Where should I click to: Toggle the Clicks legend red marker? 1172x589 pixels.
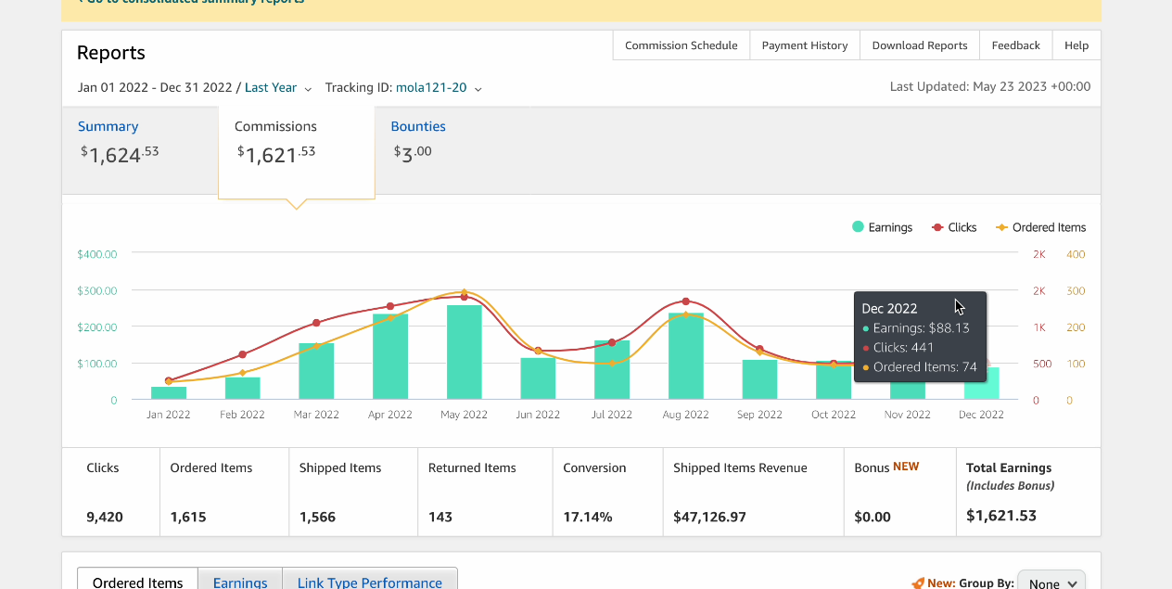(937, 227)
